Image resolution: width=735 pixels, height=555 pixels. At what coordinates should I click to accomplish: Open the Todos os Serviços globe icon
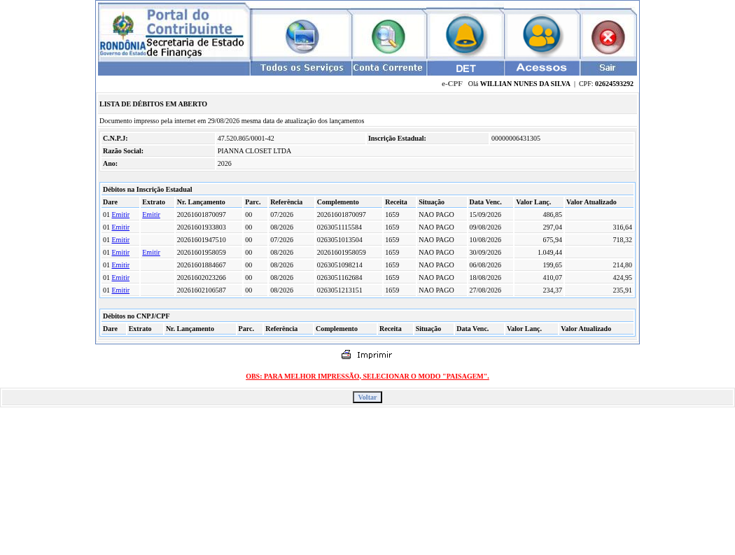[x=302, y=36]
